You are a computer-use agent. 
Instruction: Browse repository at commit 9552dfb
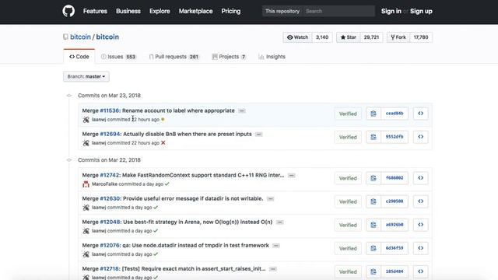coord(420,137)
